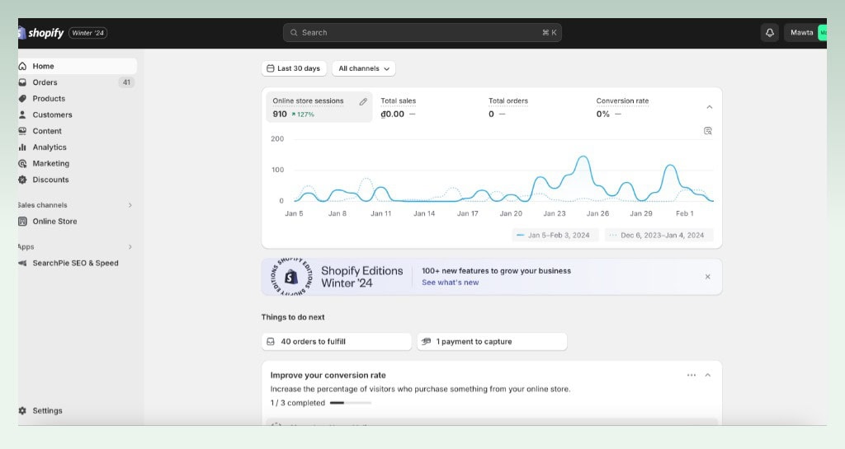
Task: Edit the Online store sessions metric pencil
Action: click(363, 101)
